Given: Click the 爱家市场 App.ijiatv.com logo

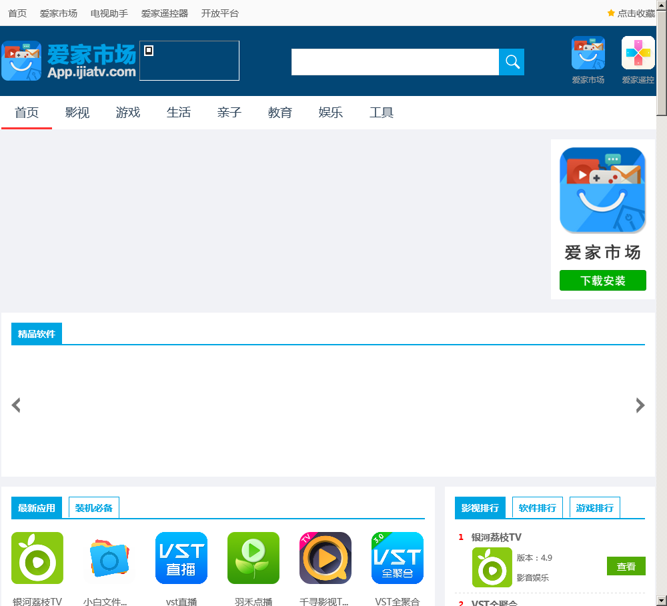Looking at the screenshot, I should (x=69, y=61).
